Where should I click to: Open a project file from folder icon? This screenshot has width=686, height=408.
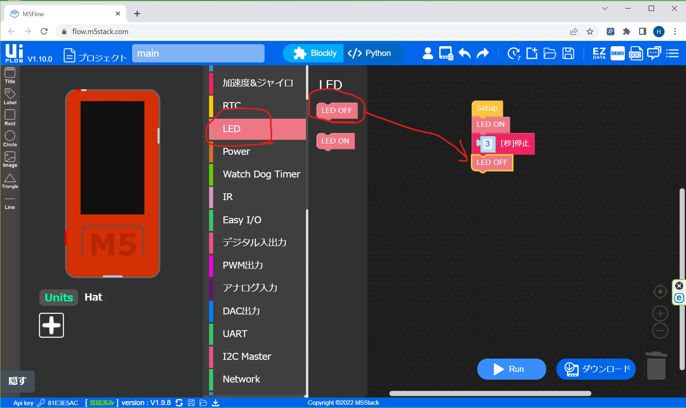550,53
